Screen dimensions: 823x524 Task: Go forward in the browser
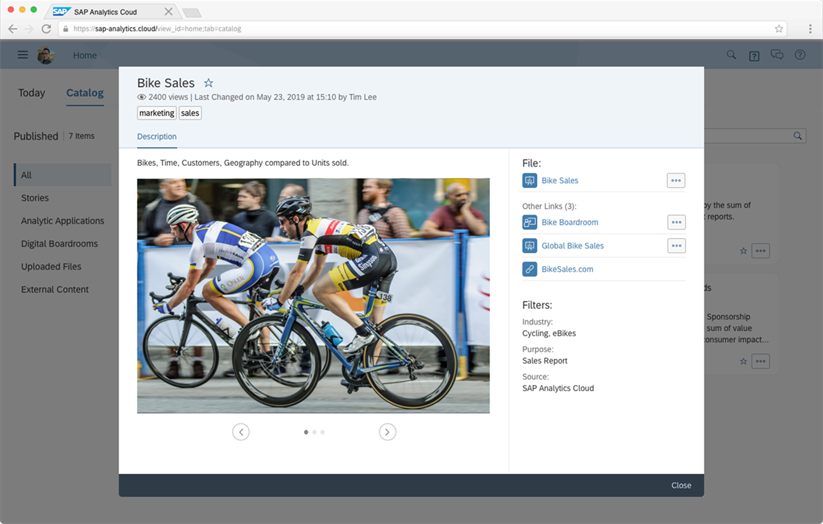click(29, 29)
